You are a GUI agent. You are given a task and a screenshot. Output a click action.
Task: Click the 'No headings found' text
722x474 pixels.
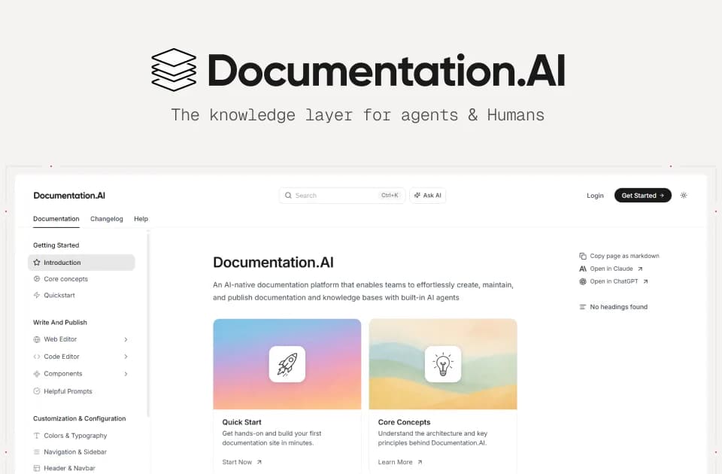click(x=619, y=307)
